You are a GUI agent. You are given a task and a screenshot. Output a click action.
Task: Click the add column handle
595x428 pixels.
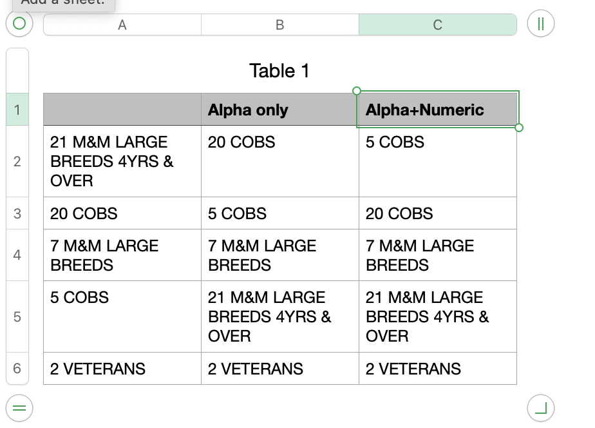pos(540,24)
